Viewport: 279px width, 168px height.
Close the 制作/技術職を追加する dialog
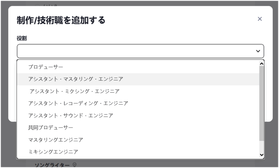pos(259,19)
